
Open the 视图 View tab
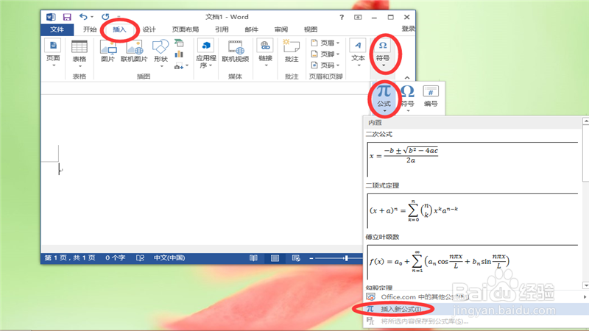click(311, 29)
